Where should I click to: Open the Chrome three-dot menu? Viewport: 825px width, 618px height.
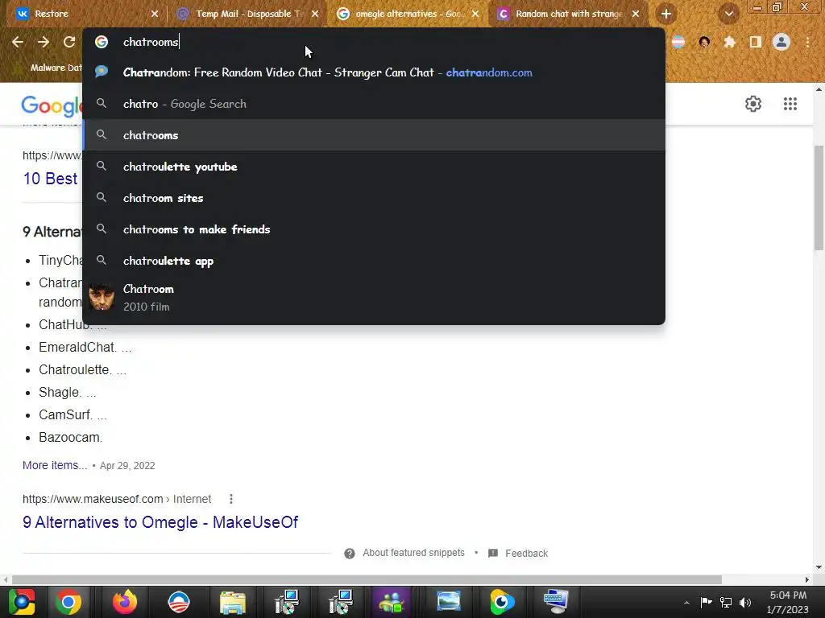(x=807, y=42)
